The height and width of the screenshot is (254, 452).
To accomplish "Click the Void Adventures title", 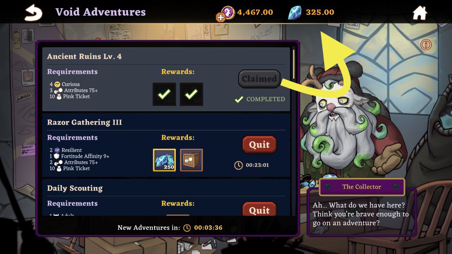I will [x=101, y=12].
